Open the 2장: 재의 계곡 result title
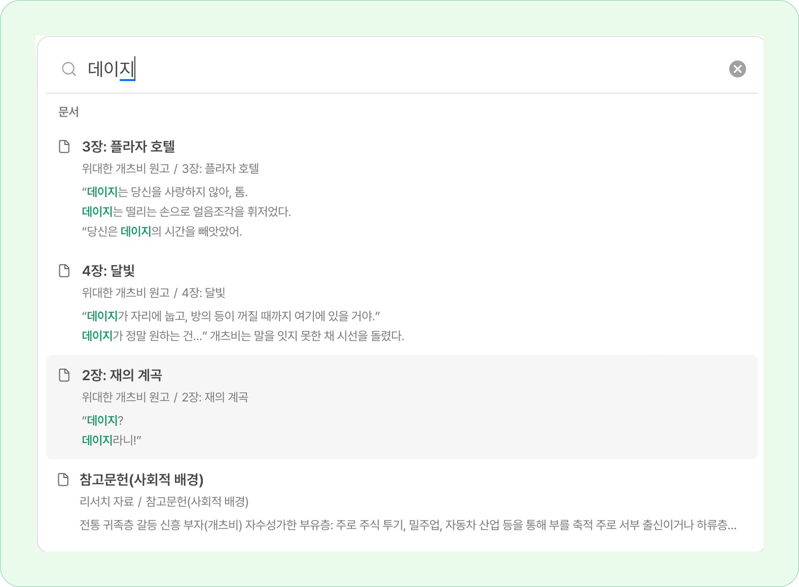This screenshot has height=587, width=799. [122, 375]
